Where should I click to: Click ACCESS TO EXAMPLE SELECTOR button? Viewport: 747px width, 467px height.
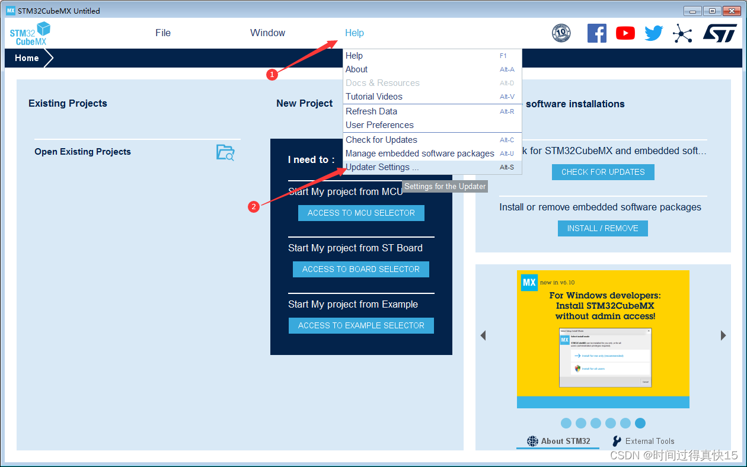(x=361, y=325)
